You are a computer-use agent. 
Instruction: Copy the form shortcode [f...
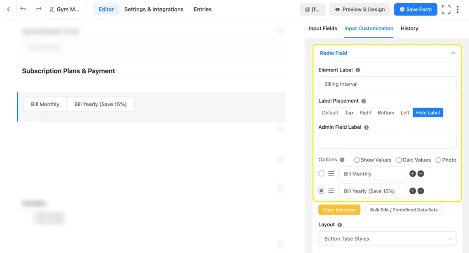point(312,9)
